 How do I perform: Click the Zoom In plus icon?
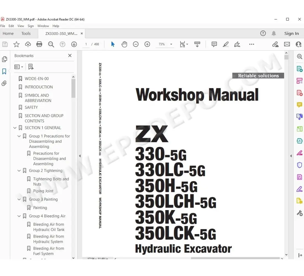click(147, 44)
